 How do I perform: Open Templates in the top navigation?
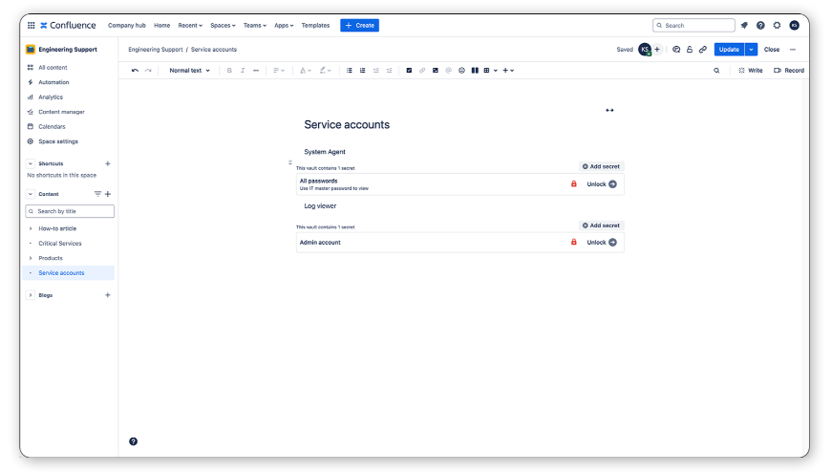315,26
